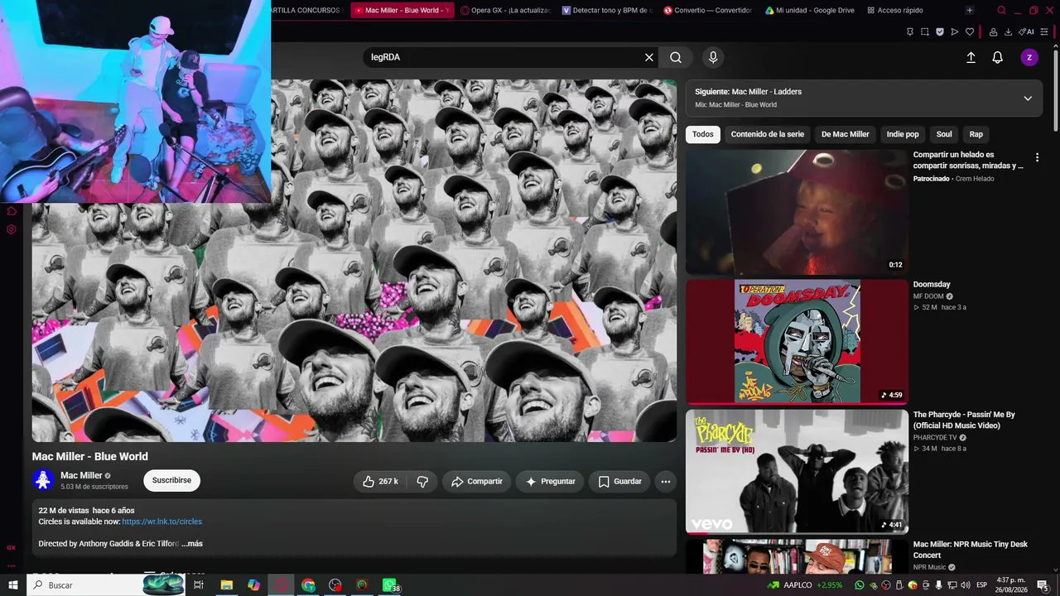Image resolution: width=1060 pixels, height=596 pixels.
Task: Open the Opera AI assistant button
Action: (x=1028, y=31)
